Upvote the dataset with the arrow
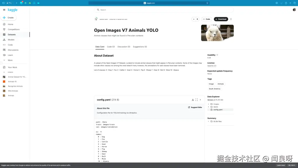The width and height of the screenshot is (298, 168). [x=194, y=19]
